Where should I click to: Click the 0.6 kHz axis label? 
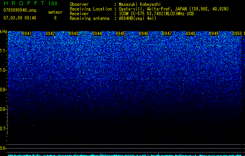point(4,148)
